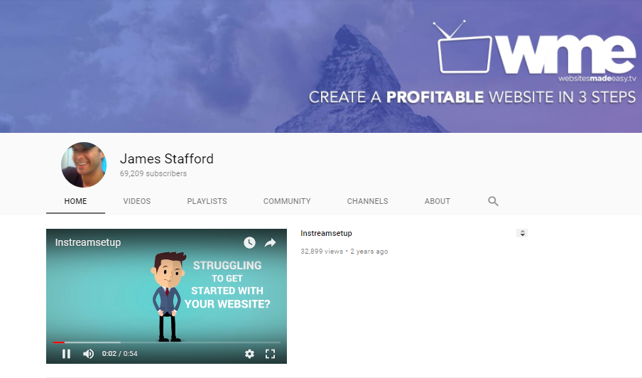Viewport: 642px width, 378px height.
Task: Click the Share arrow icon on video
Action: 271,242
